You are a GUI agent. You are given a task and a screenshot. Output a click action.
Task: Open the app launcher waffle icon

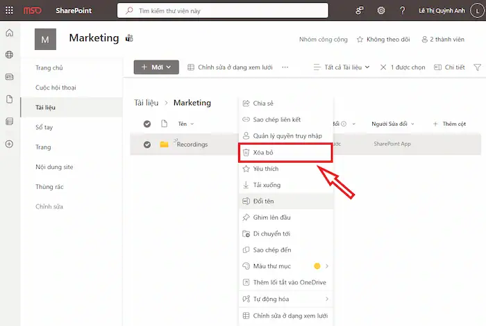point(10,10)
